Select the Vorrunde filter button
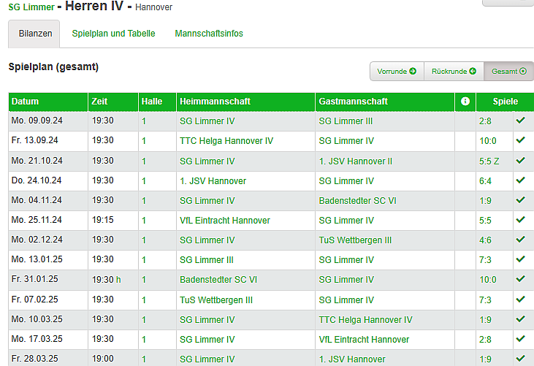 (x=397, y=71)
